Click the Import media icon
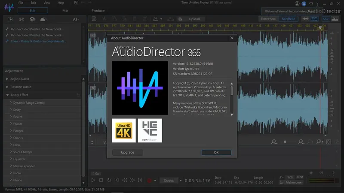The height and width of the screenshot is (193, 344). 10,19
